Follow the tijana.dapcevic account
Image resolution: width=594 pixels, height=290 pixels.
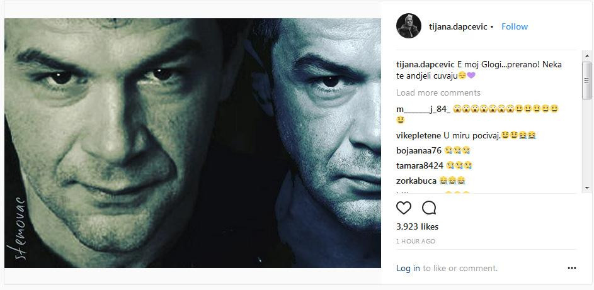[x=514, y=26]
